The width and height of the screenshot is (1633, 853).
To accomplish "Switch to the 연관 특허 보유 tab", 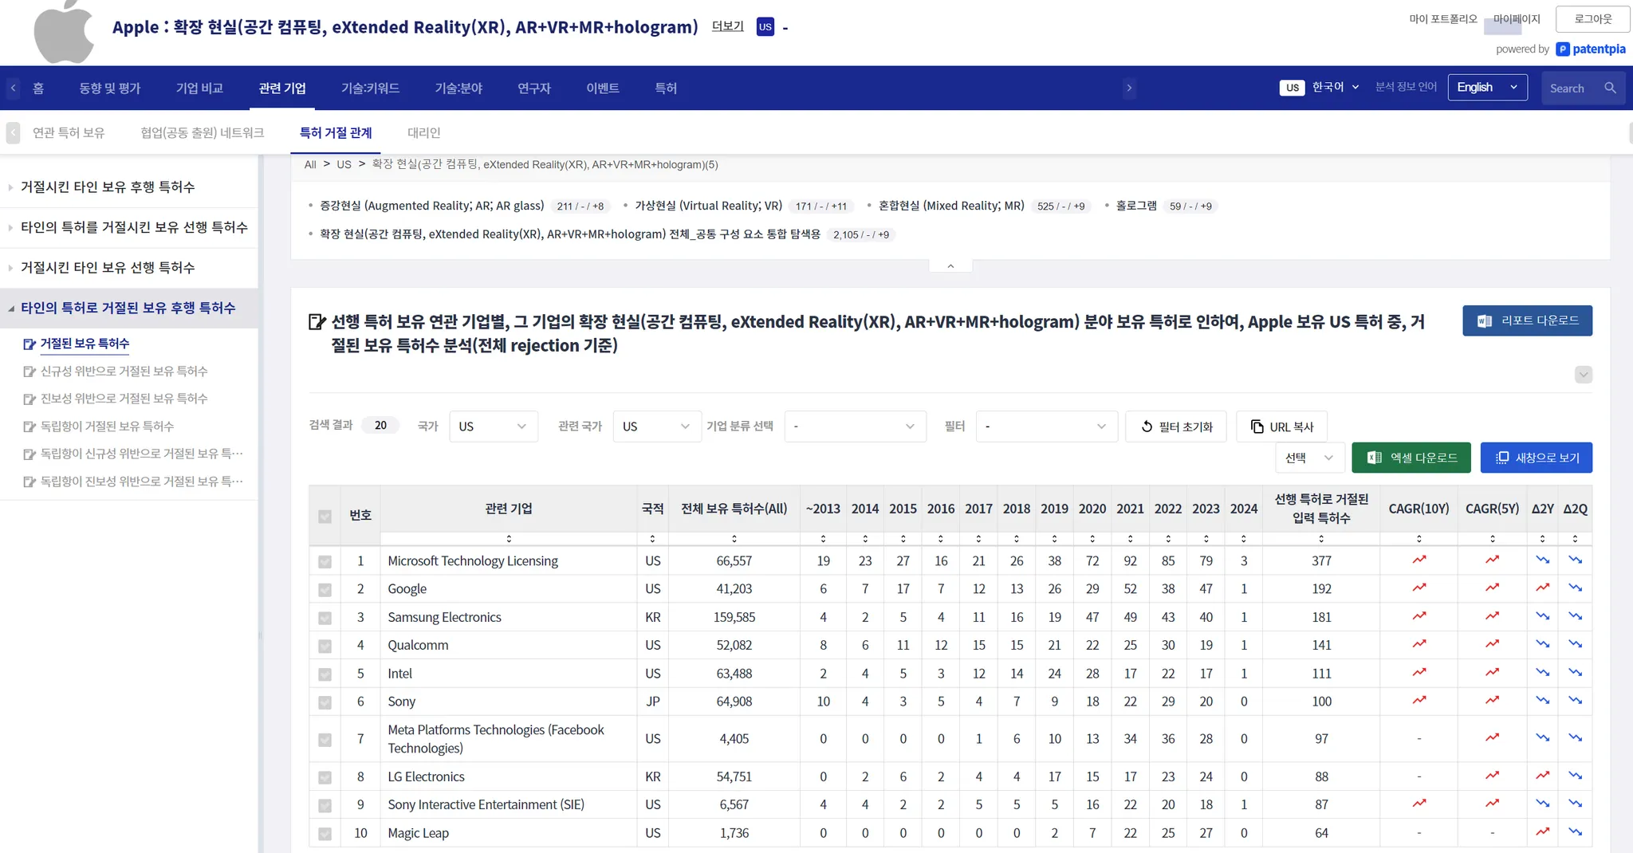I will [x=69, y=132].
